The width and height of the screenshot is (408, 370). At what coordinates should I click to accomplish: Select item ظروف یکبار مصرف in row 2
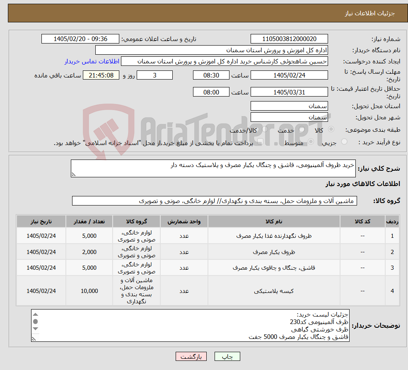pos(274,252)
